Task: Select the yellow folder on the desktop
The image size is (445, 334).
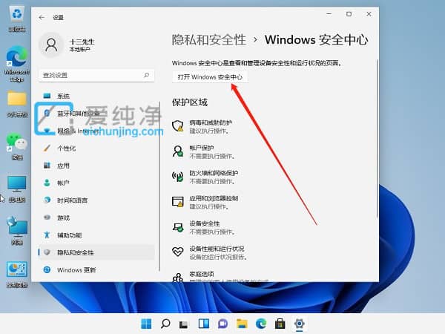Action: click(17, 104)
